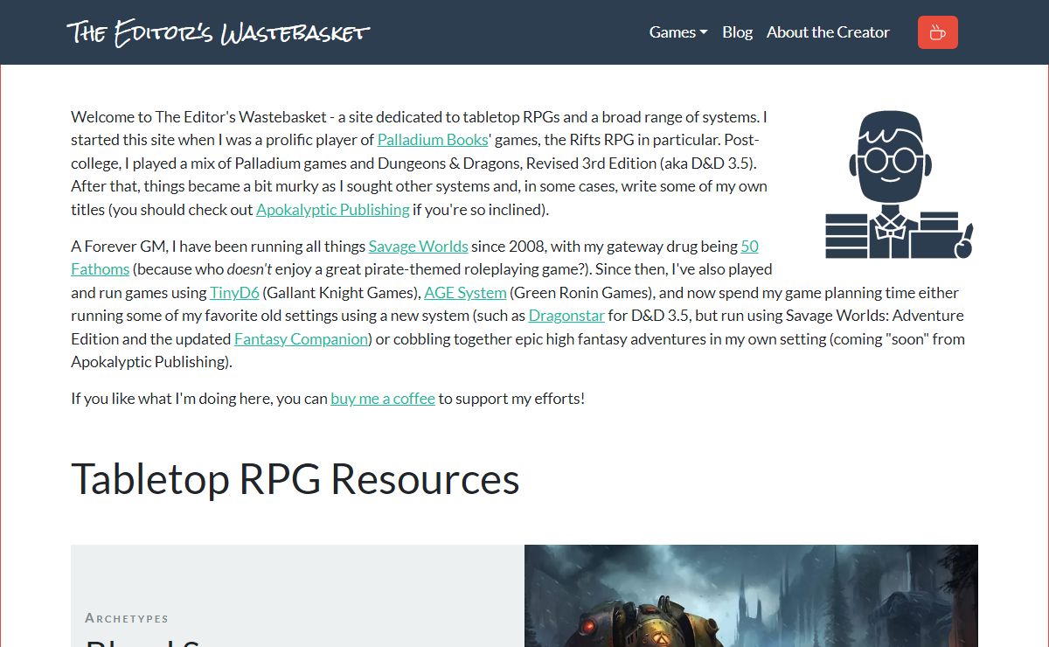Screen dimensions: 1049x647
Task: Click The Editor's Wastebasket site logo
Action: [219, 32]
